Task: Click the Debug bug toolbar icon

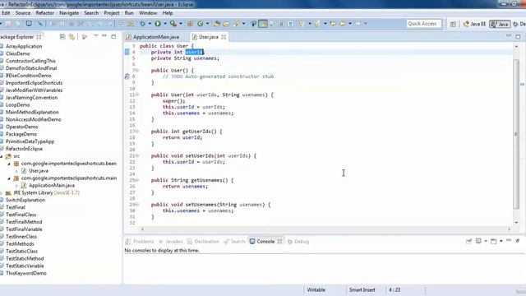Action: pyautogui.click(x=142, y=24)
